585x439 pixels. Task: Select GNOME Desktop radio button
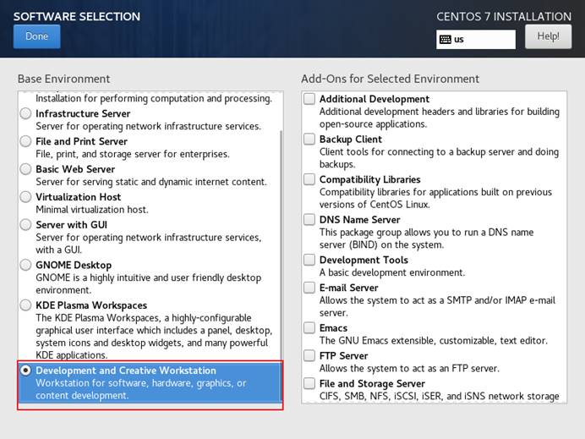(25, 265)
